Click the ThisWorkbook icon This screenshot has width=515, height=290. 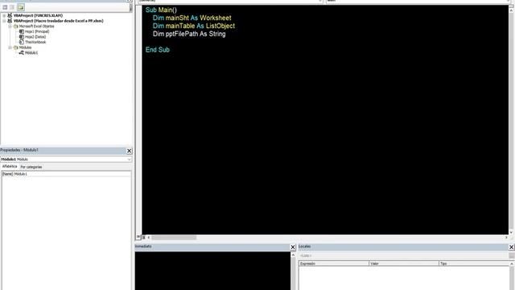click(x=22, y=42)
